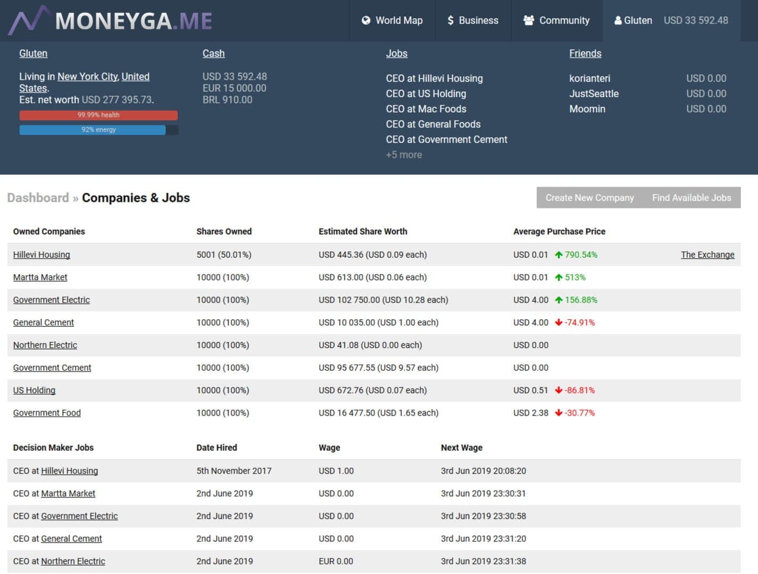Image resolution: width=758 pixels, height=574 pixels.
Task: Click the globe icon beside World Map
Action: pos(366,20)
